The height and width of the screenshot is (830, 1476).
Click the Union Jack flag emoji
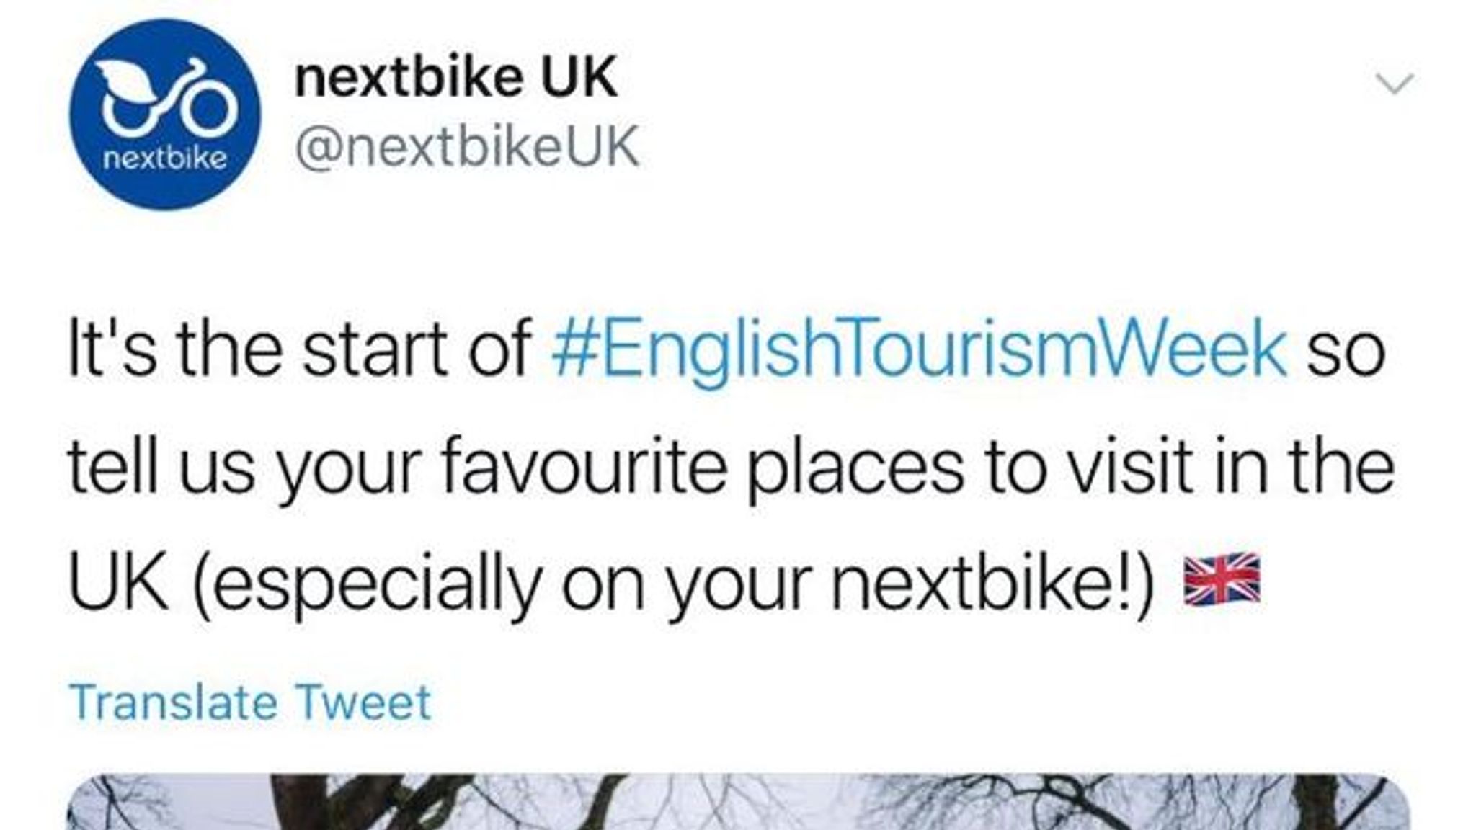pos(1222,579)
